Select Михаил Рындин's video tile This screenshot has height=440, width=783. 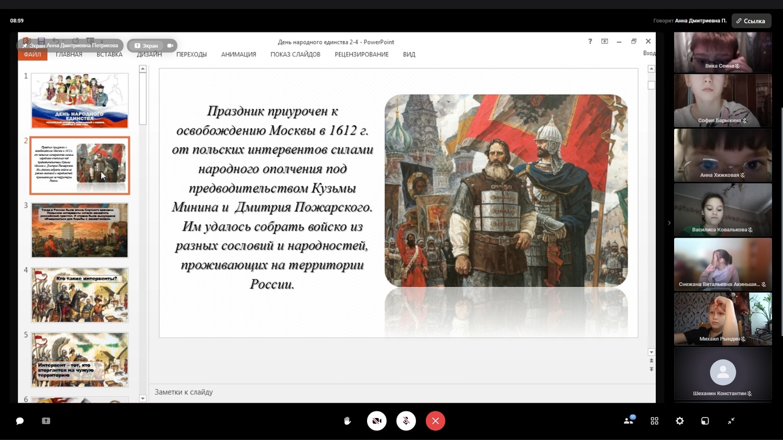[723, 319]
